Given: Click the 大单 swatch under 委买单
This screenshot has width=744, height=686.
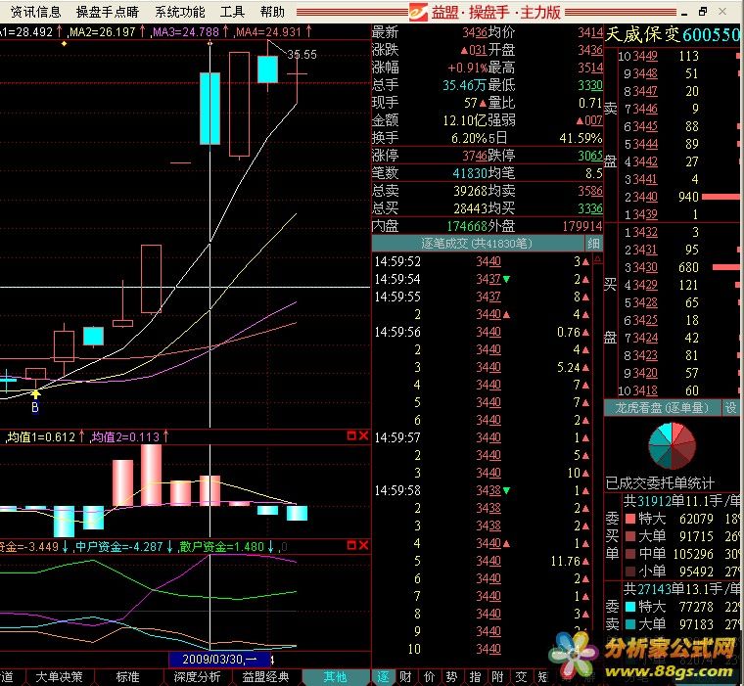Looking at the screenshot, I should [630, 536].
